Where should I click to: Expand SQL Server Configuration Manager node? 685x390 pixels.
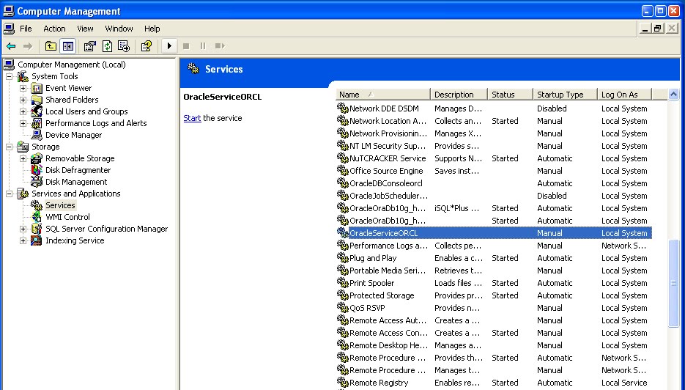tap(23, 229)
